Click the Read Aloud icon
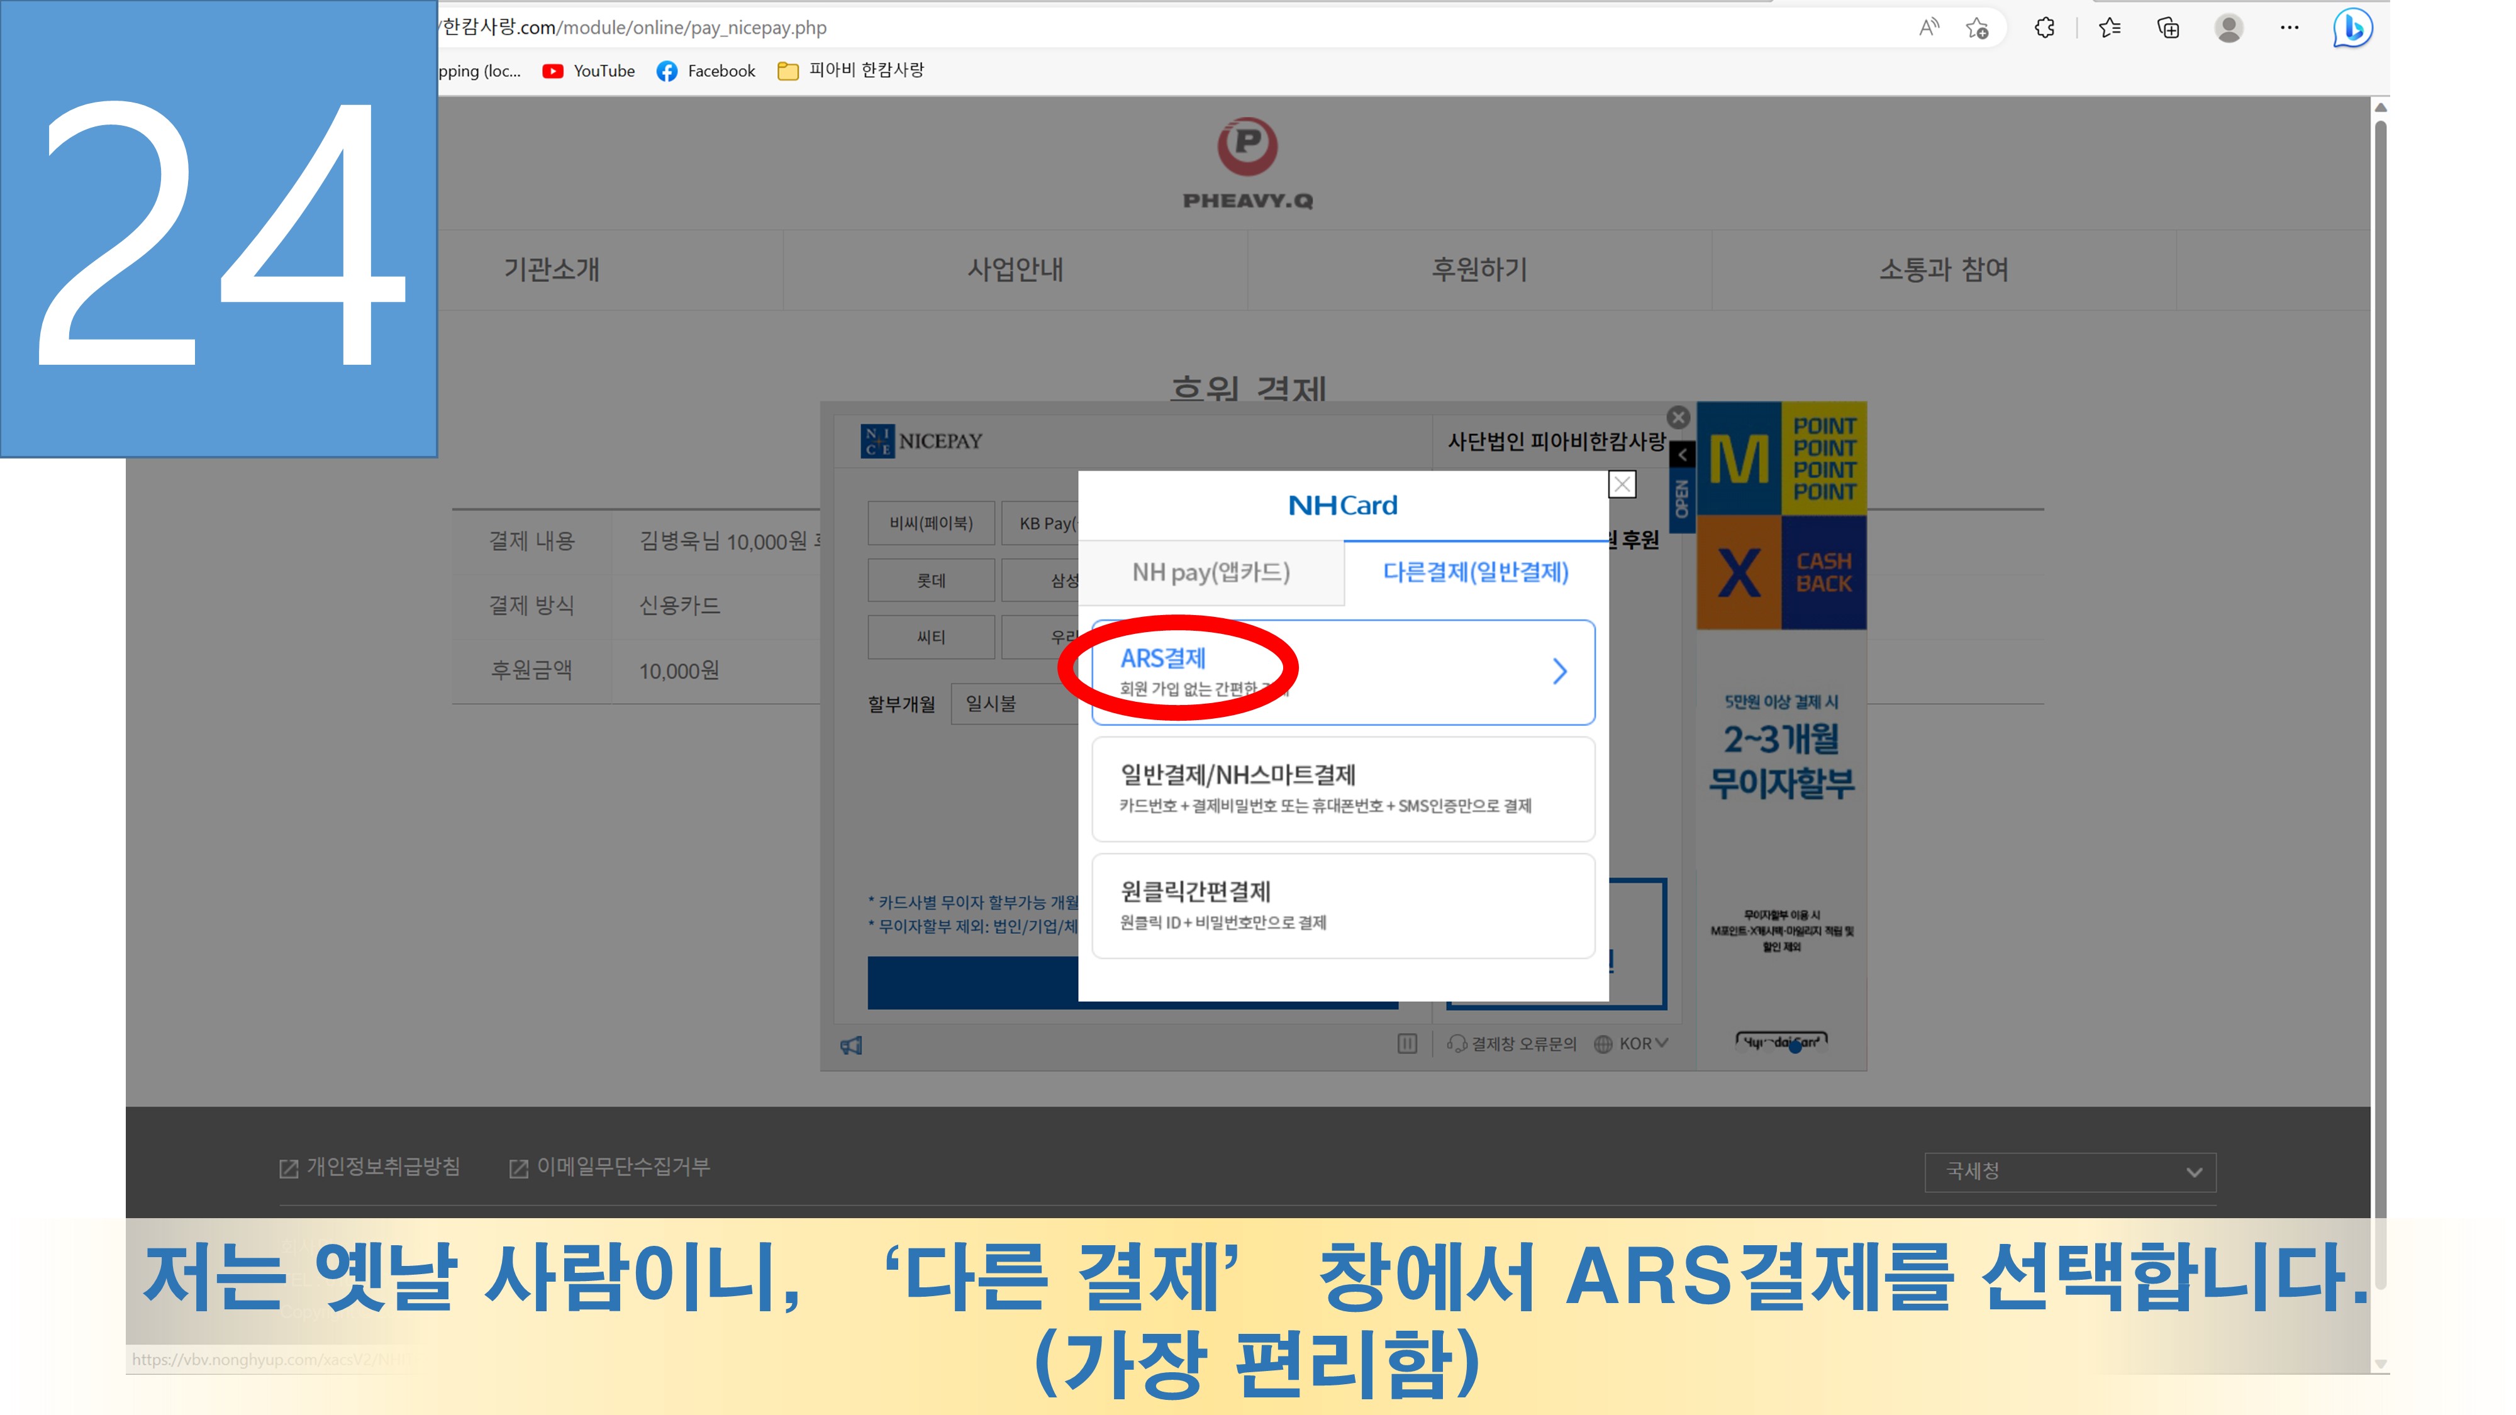Viewport: 2516px width, 1415px height. 1928,28
